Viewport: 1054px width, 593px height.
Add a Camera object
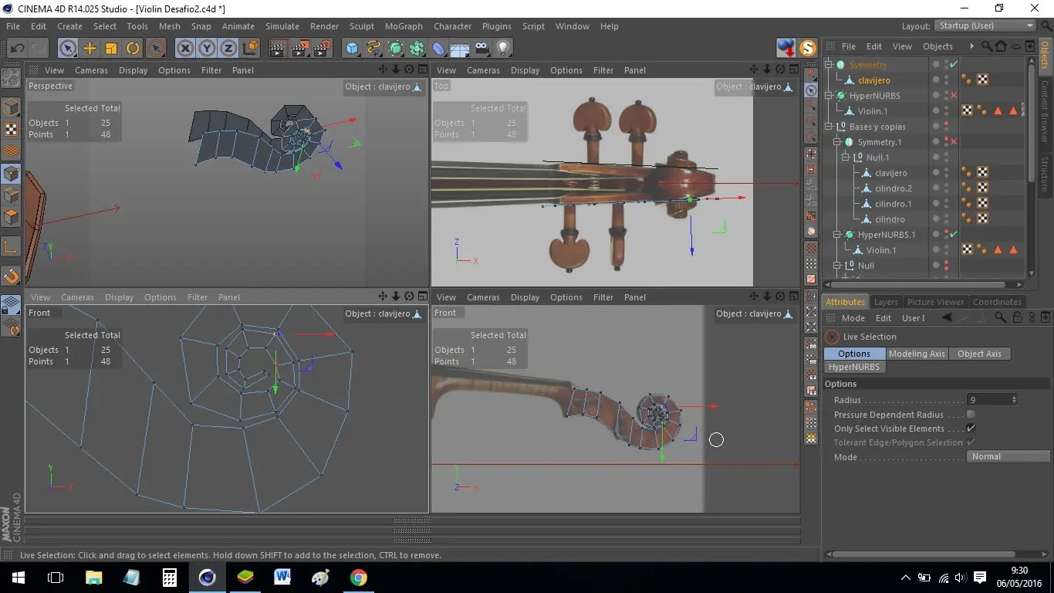[x=481, y=48]
